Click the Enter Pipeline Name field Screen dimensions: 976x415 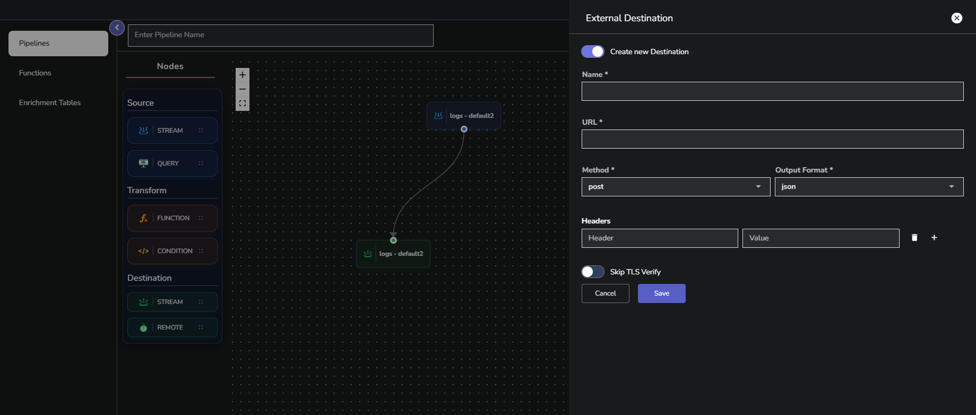280,35
